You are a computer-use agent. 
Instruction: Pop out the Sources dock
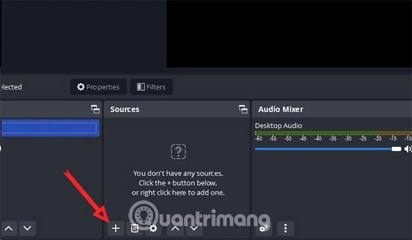(x=243, y=109)
